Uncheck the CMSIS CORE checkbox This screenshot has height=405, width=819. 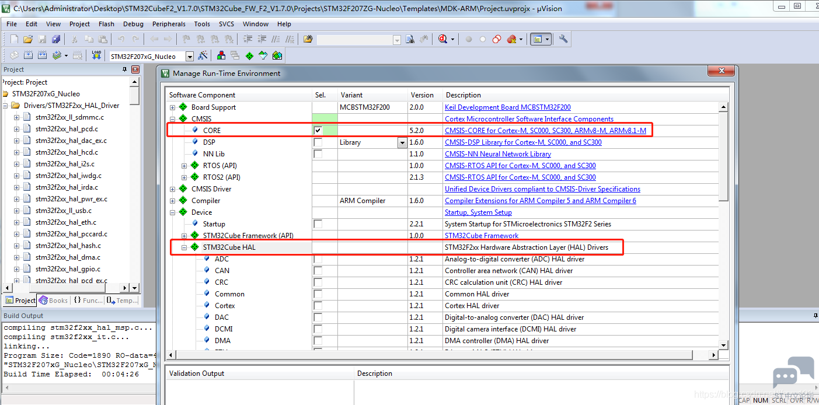(318, 130)
